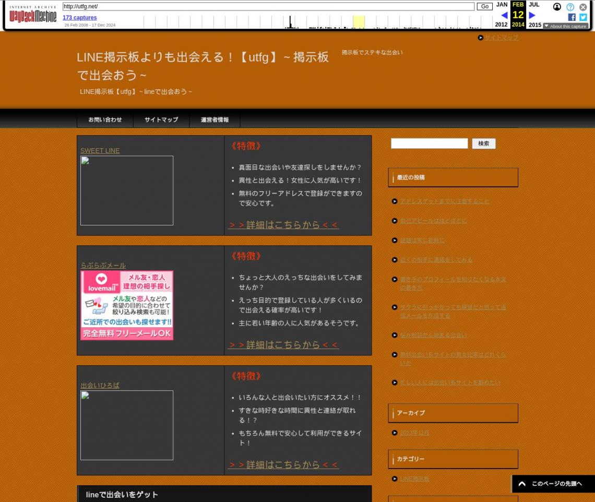Image resolution: width=595 pixels, height=502 pixels.
Task: Close the Wayback Machine toolbar
Action: tap(583, 7)
